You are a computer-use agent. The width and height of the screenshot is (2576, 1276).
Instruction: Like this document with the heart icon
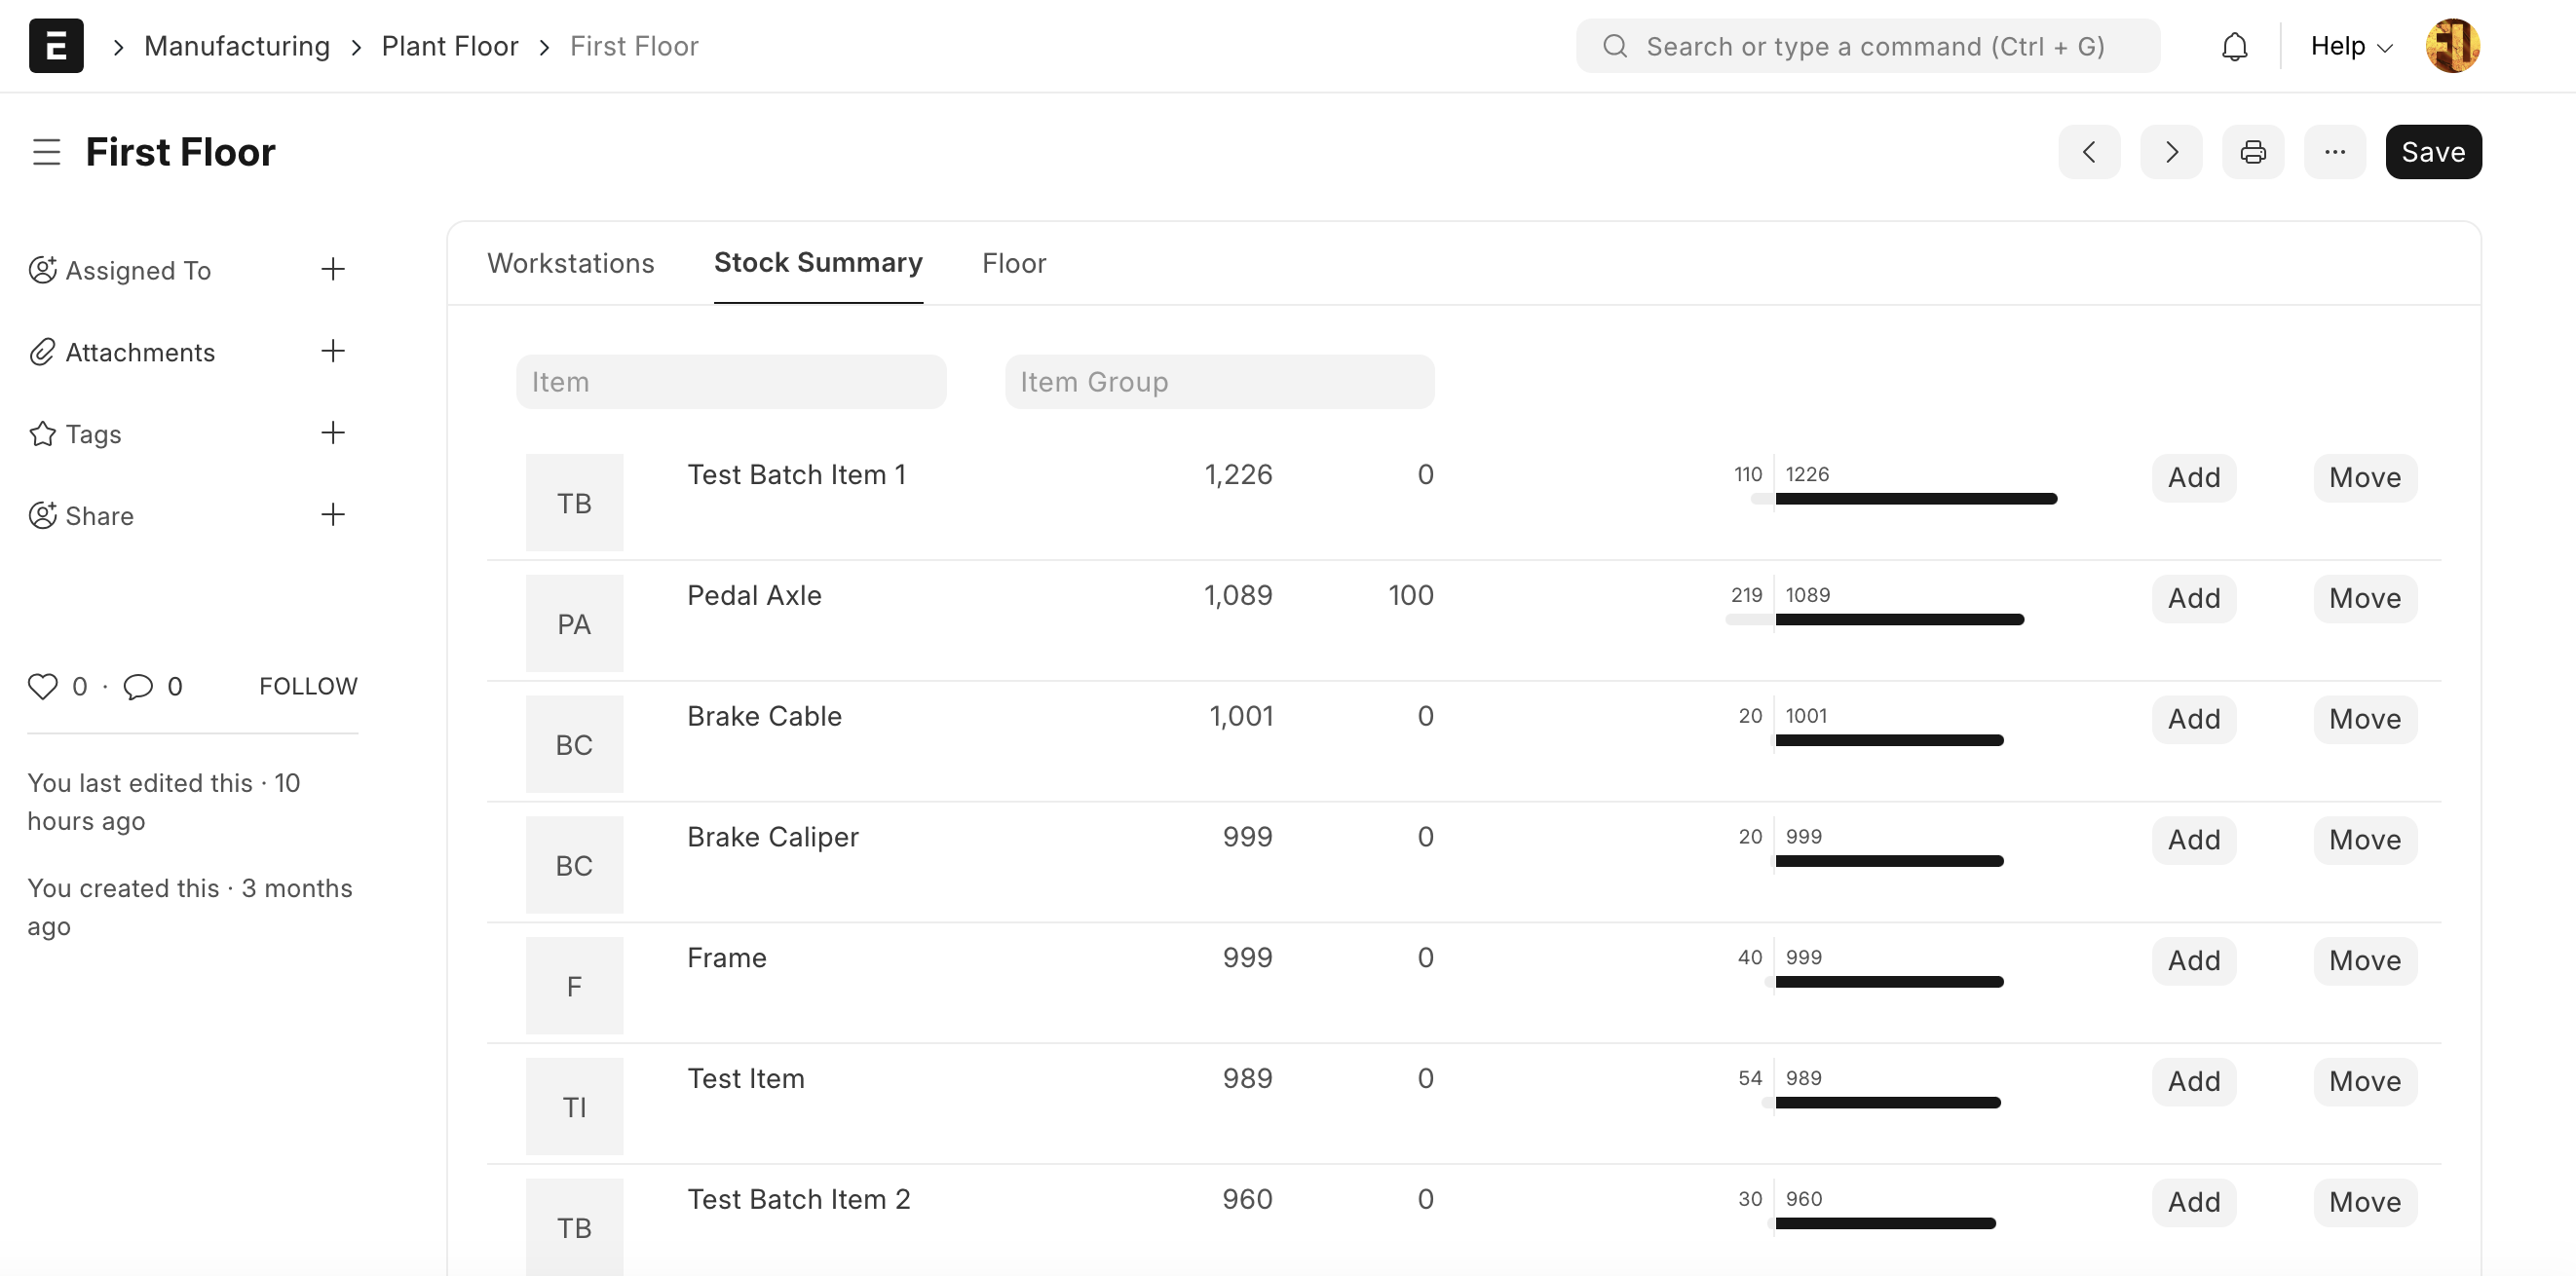pyautogui.click(x=42, y=686)
